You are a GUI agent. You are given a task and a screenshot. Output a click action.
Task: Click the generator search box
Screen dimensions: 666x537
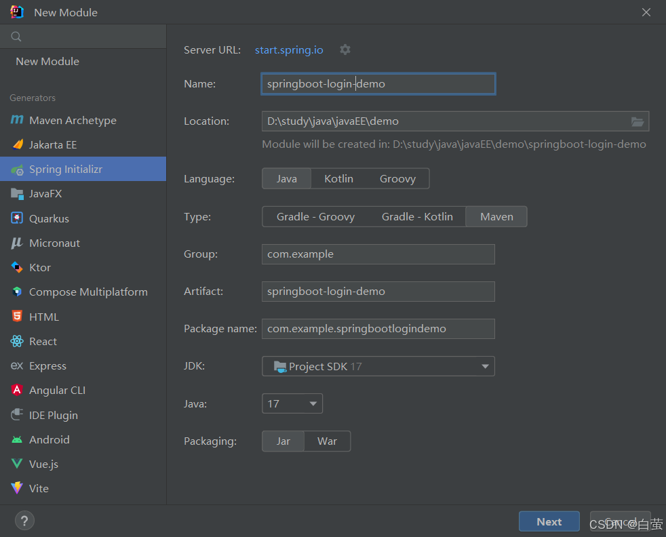pos(83,37)
